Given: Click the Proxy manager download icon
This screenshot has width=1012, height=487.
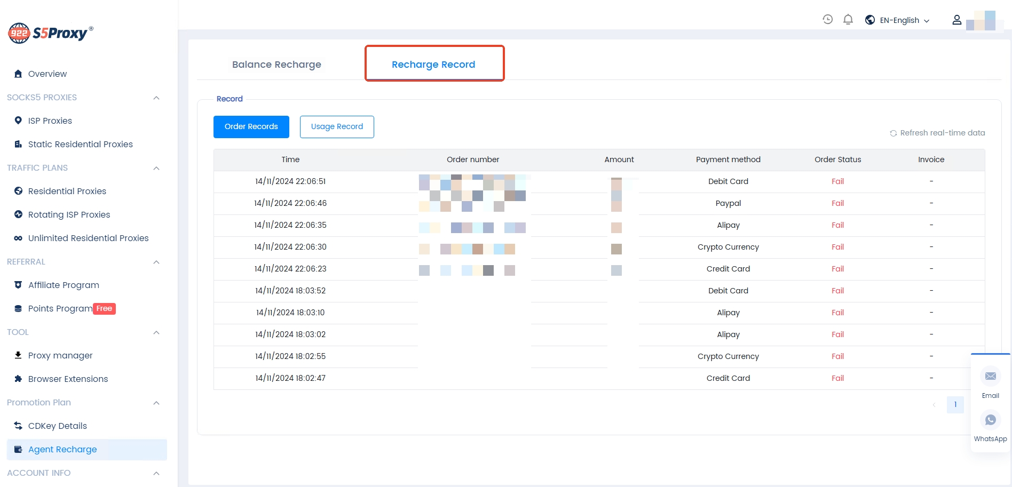Looking at the screenshot, I should point(18,355).
